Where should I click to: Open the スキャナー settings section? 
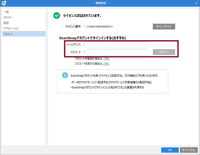pyautogui.click(x=24, y=17)
